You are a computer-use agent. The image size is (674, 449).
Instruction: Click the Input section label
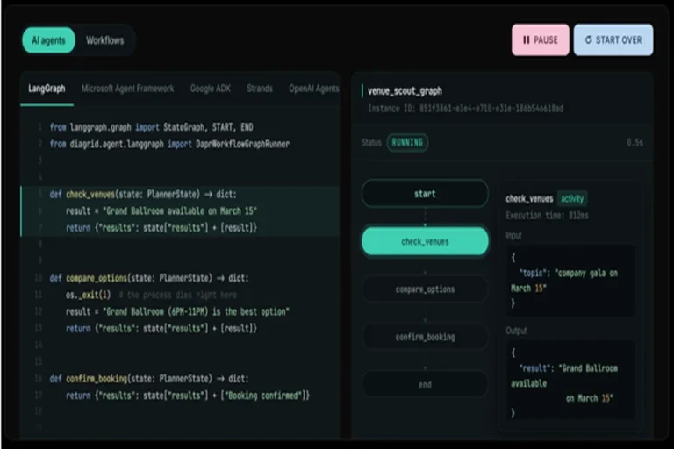(x=513, y=235)
